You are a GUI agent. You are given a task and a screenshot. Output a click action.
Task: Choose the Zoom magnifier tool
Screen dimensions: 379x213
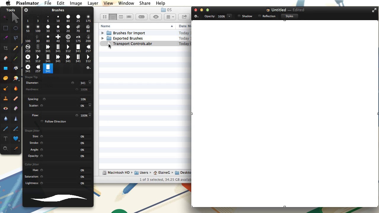pyautogui.click(x=6, y=149)
